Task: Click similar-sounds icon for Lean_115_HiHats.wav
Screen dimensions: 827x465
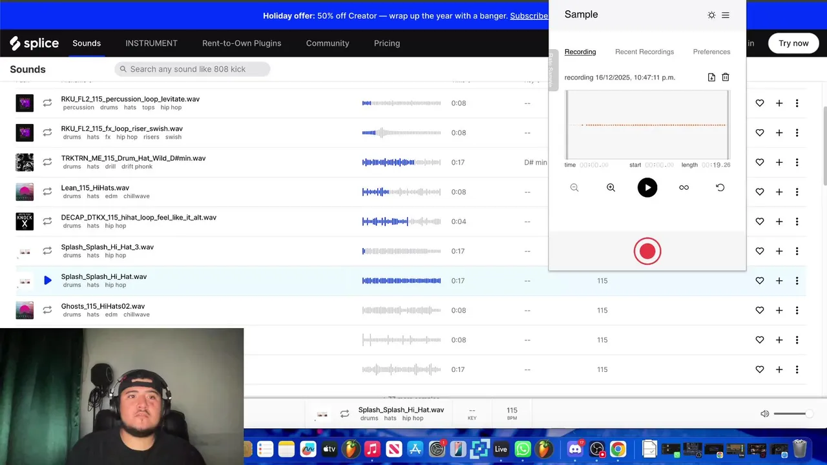Action: 47,192
